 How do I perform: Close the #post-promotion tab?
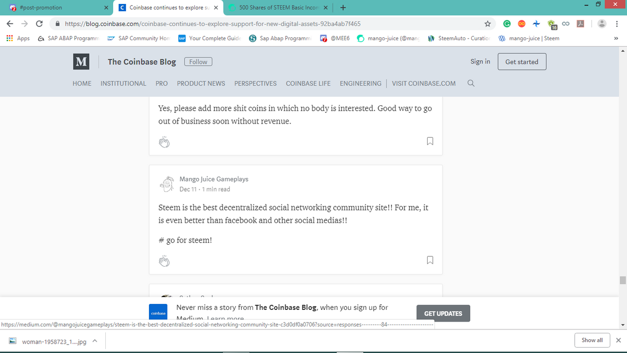click(106, 7)
